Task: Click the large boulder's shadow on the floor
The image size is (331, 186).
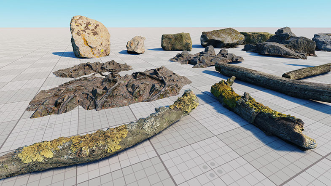Action: [63, 54]
